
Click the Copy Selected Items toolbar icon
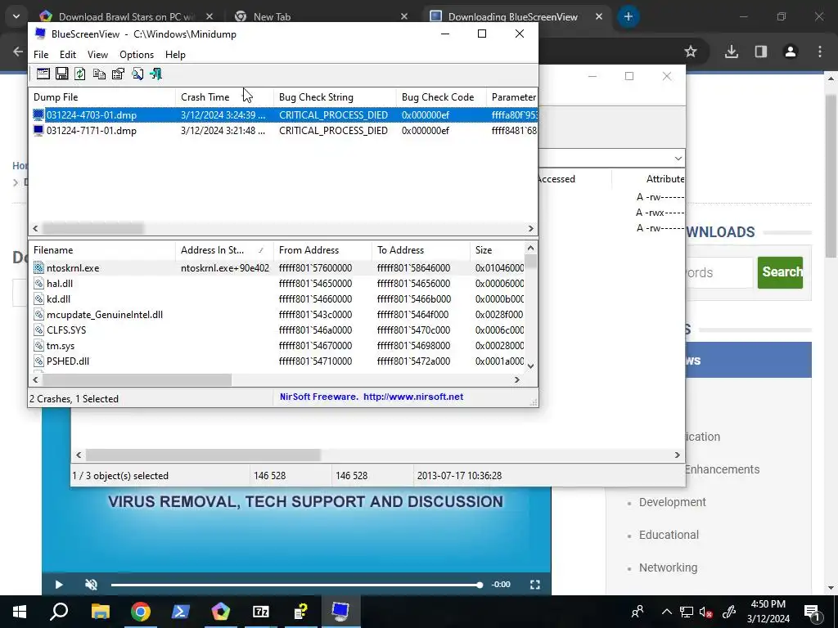[99, 74]
